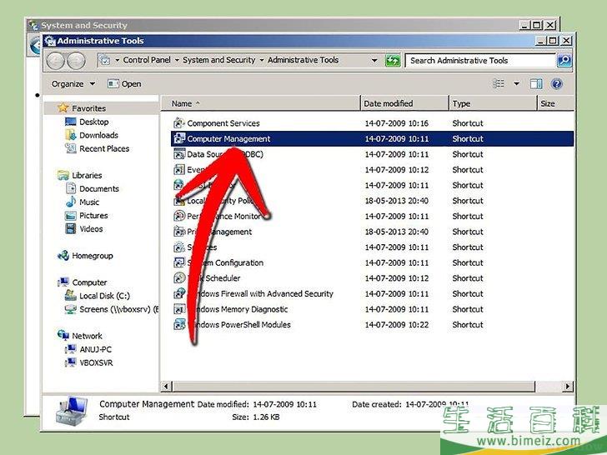607x455 pixels.
Task: Click the System Configuration shortcut icon
Action: click(x=178, y=262)
